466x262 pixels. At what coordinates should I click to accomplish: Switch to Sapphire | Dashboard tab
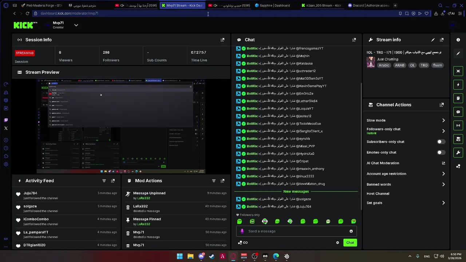pyautogui.click(x=275, y=5)
